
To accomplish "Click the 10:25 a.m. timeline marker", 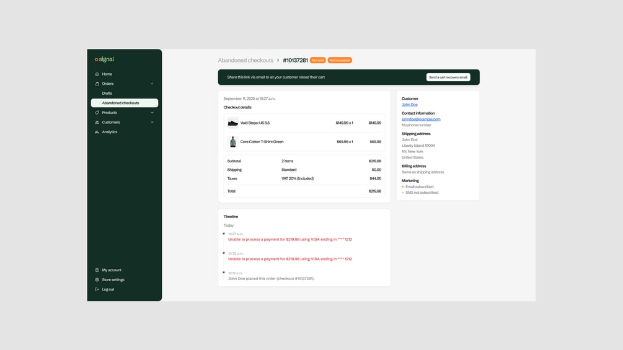I will tap(224, 253).
